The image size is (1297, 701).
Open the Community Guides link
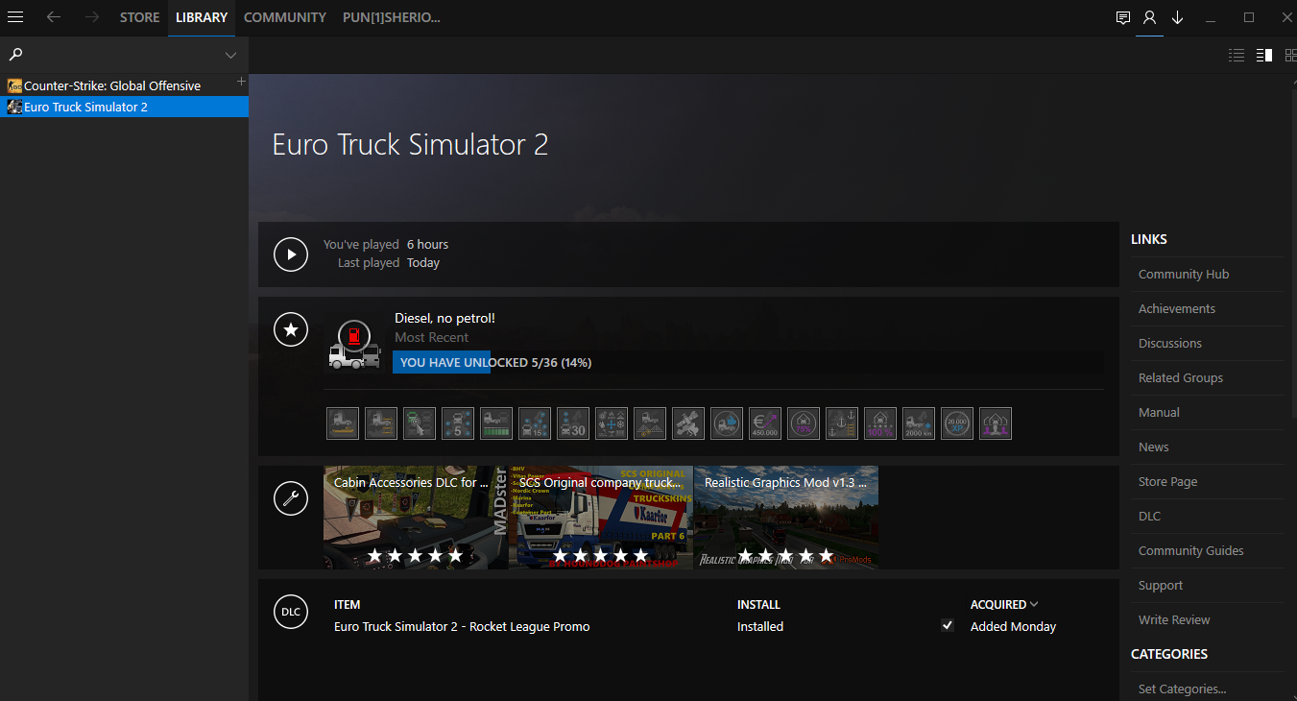1191,550
